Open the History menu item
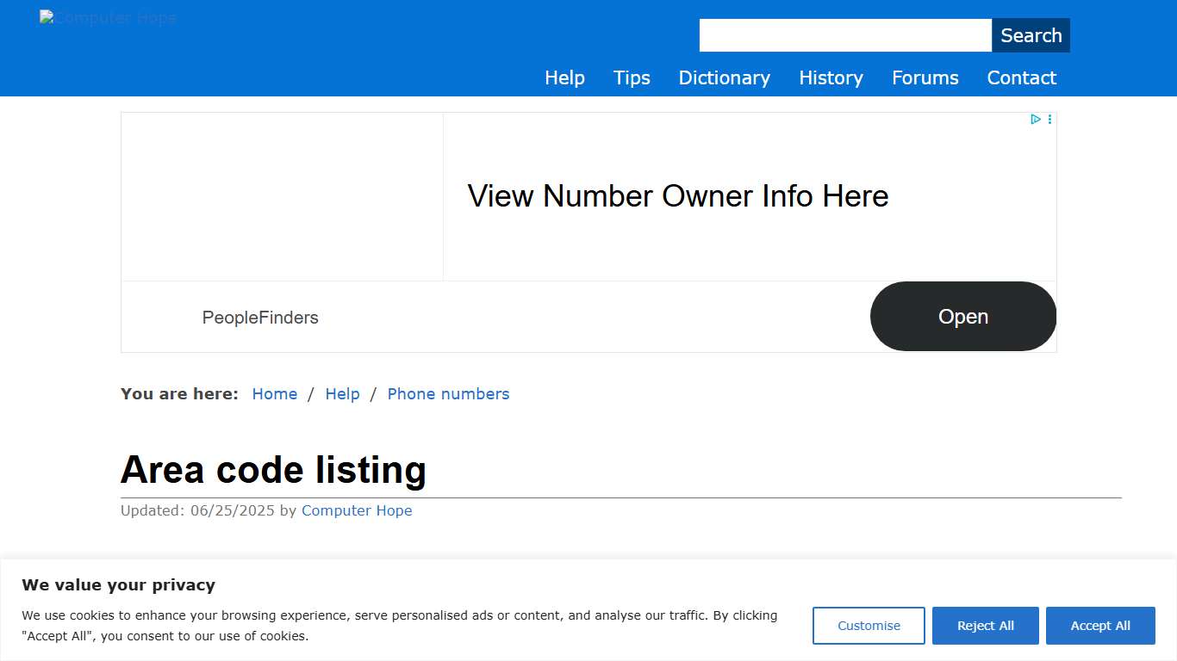The height and width of the screenshot is (661, 1177). tap(830, 77)
